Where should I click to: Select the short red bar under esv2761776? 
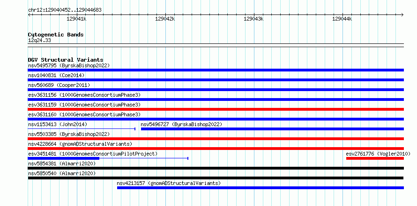[375, 158]
